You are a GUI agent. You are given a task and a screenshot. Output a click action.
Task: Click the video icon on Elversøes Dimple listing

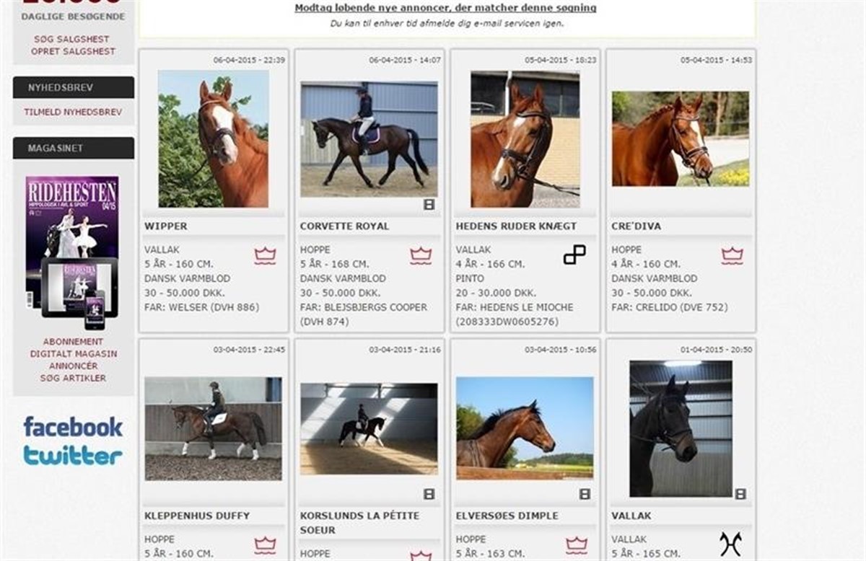[585, 494]
